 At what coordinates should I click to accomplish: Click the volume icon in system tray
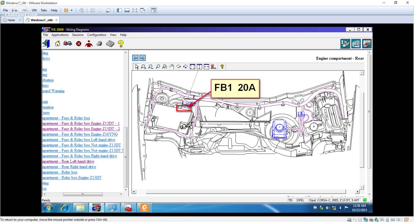point(328,208)
